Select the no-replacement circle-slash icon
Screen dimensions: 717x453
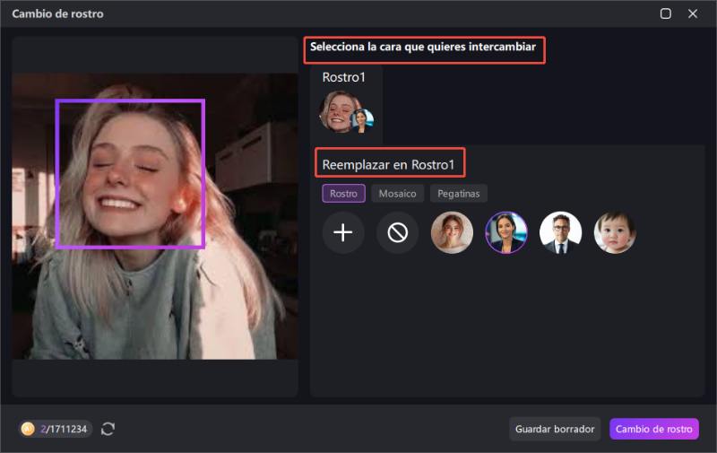click(397, 233)
